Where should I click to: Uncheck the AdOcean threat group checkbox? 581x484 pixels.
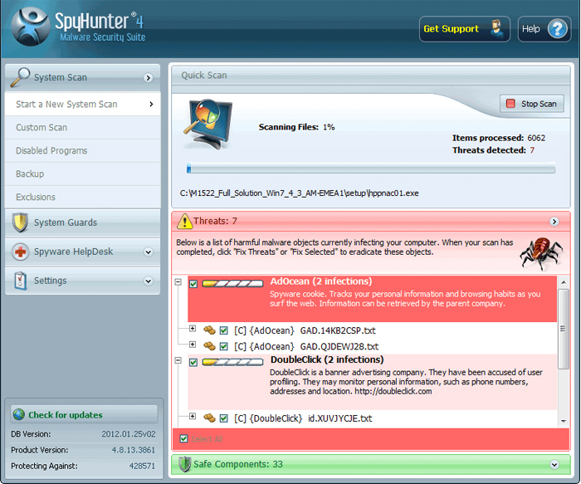coord(193,284)
